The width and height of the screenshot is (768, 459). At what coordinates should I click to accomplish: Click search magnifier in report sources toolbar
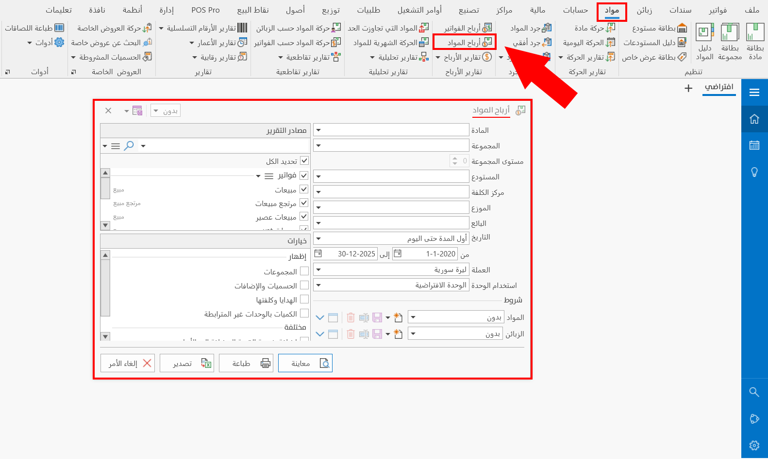[x=129, y=145]
